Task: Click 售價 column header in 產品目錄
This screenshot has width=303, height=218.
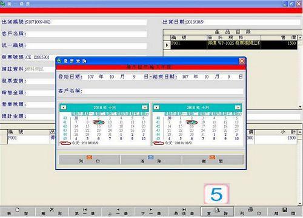Action: pyautogui.click(x=279, y=37)
